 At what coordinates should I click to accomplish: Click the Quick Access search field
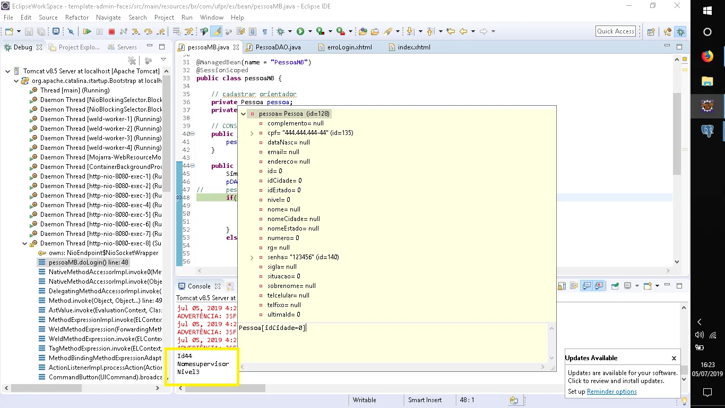pyautogui.click(x=615, y=31)
